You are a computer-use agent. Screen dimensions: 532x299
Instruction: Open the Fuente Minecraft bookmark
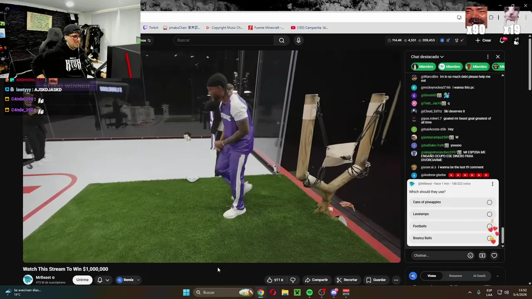click(266, 28)
